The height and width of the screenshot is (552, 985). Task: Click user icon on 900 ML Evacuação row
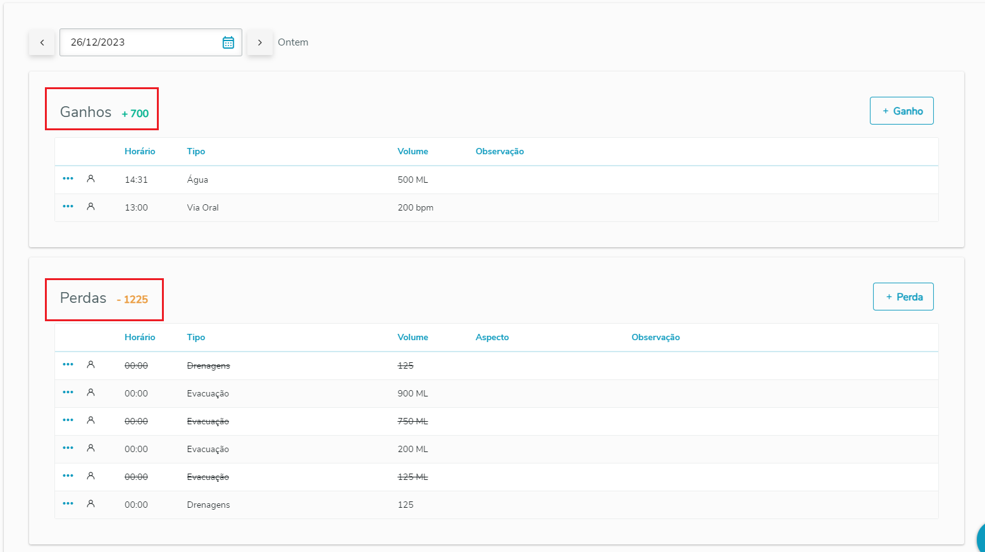click(x=91, y=393)
